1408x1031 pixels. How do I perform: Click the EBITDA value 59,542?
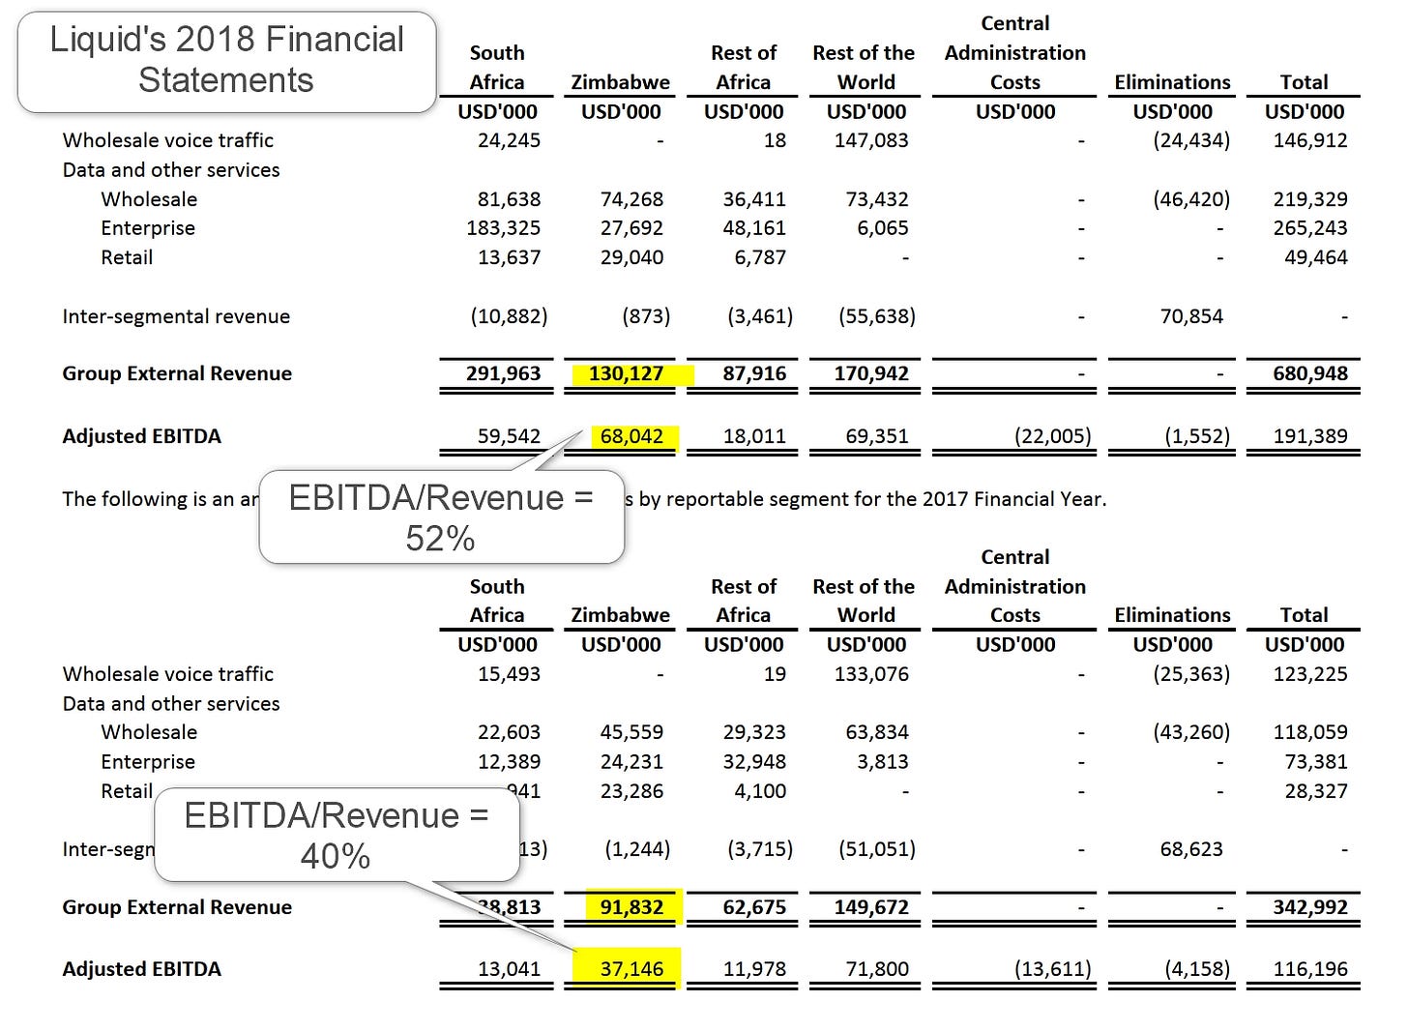tap(509, 436)
